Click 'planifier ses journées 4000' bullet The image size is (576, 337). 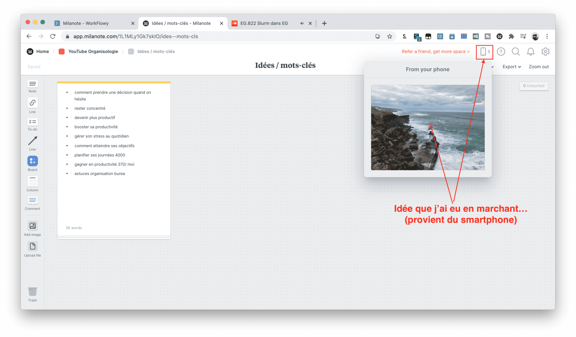(100, 155)
